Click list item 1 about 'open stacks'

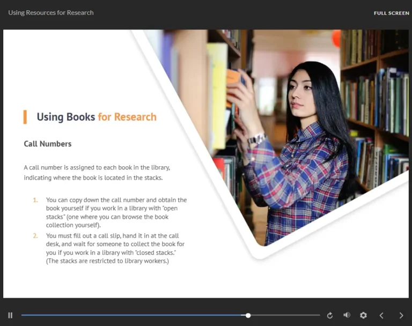116,212
